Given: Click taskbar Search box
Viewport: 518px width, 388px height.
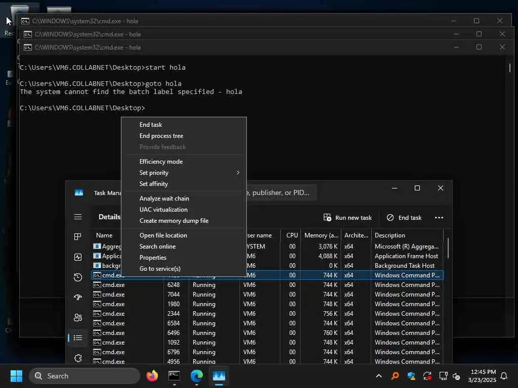Looking at the screenshot, I should 84,376.
